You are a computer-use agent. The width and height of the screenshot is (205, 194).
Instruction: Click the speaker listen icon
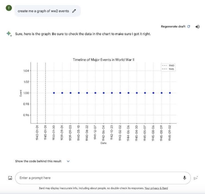pyautogui.click(x=197, y=27)
